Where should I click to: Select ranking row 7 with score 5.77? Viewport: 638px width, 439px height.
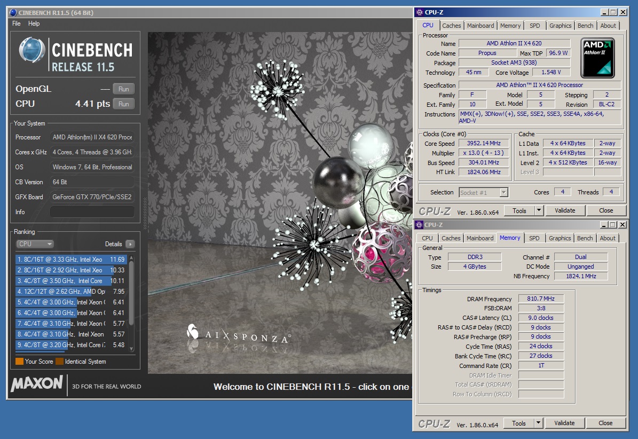point(72,324)
